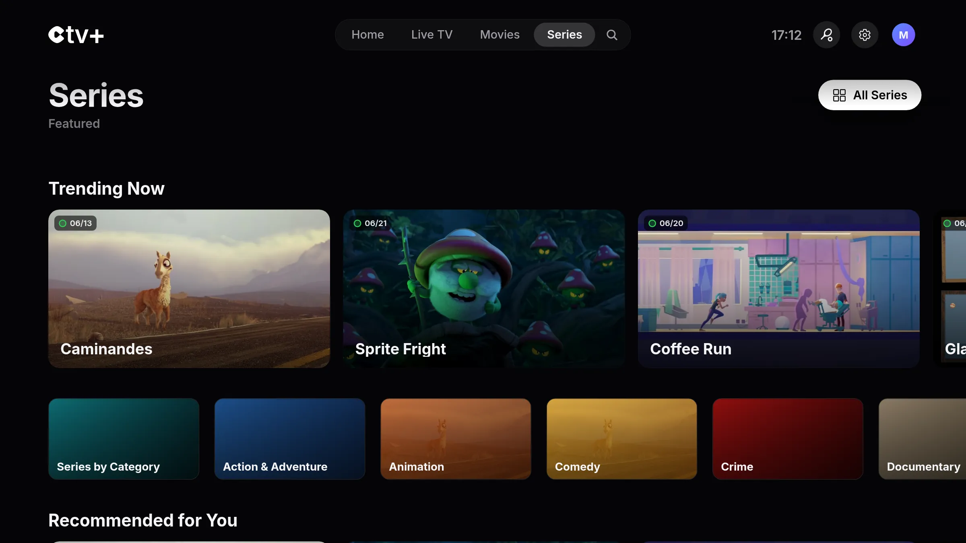Open the parental profile key icon
Screen dimensions: 966x543
(x=826, y=35)
